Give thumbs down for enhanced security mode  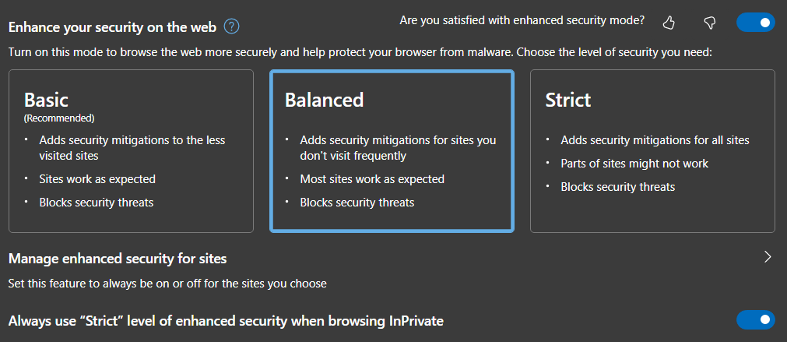pos(709,23)
